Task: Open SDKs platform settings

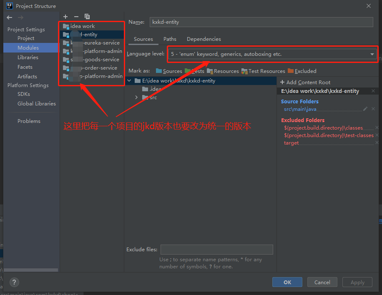Action: pyautogui.click(x=24, y=94)
